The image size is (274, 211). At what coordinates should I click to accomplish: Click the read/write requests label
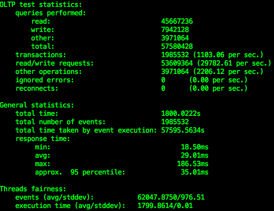pyautogui.click(x=55, y=63)
